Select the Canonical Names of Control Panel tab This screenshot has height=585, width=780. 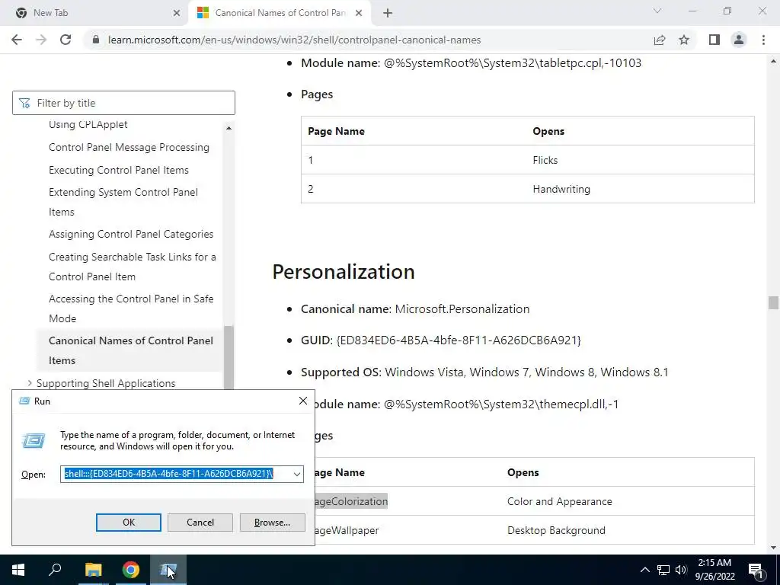pyautogui.click(x=280, y=13)
